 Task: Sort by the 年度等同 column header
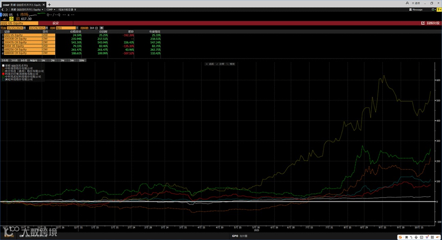(x=155, y=31)
